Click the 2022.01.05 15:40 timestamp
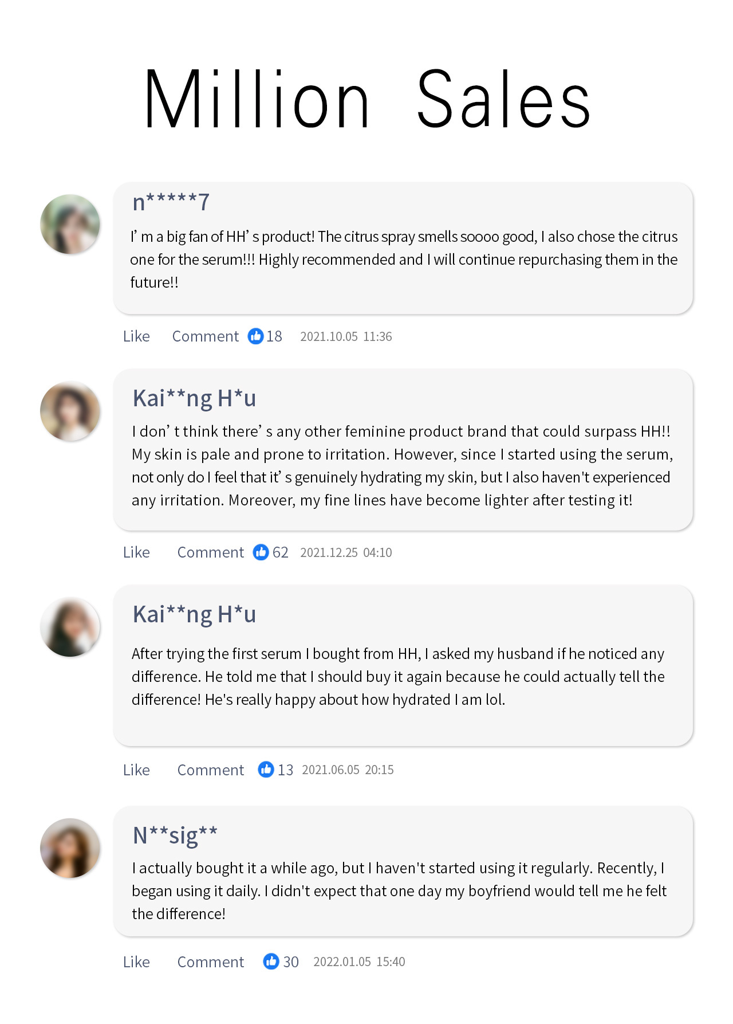 (x=359, y=962)
